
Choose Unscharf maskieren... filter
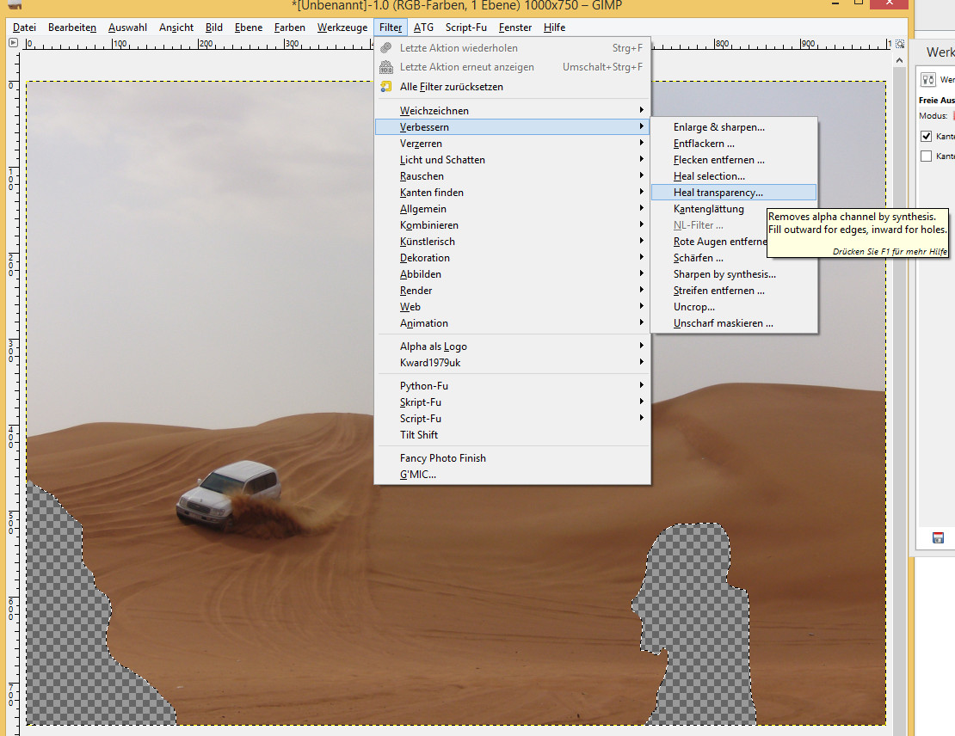pos(723,323)
